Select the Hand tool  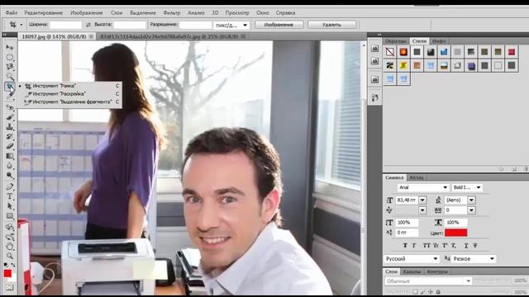[x=9, y=247]
